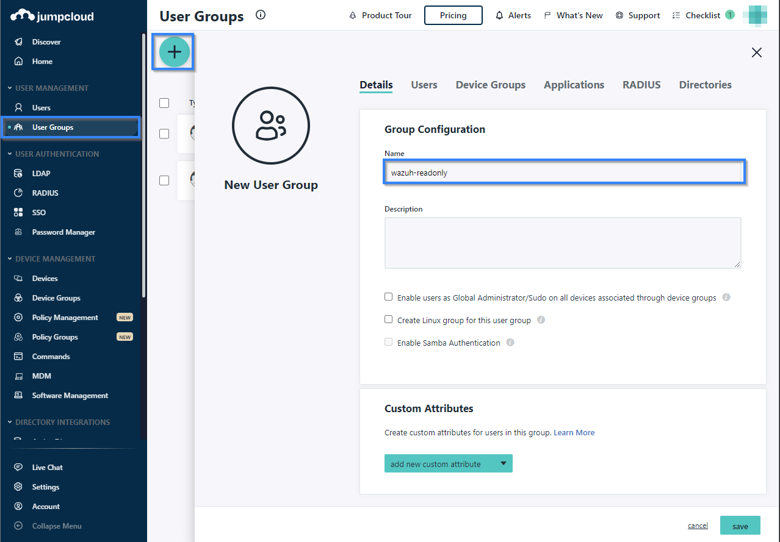
Task: Collapse the DEVICE MANAGEMENT section
Action: pyautogui.click(x=51, y=259)
